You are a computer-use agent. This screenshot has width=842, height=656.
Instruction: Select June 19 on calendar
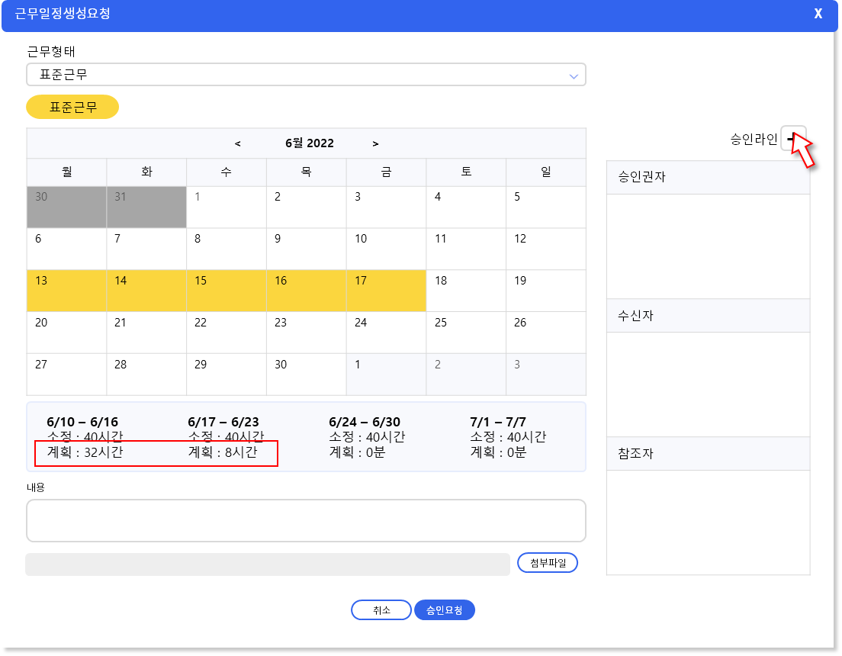tap(546, 291)
